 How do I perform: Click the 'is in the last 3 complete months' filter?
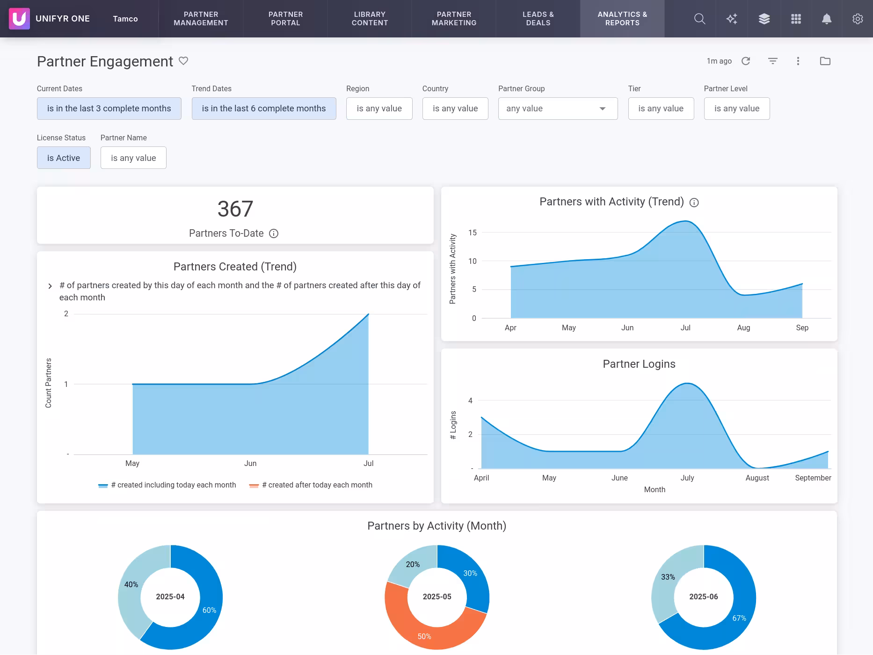109,108
